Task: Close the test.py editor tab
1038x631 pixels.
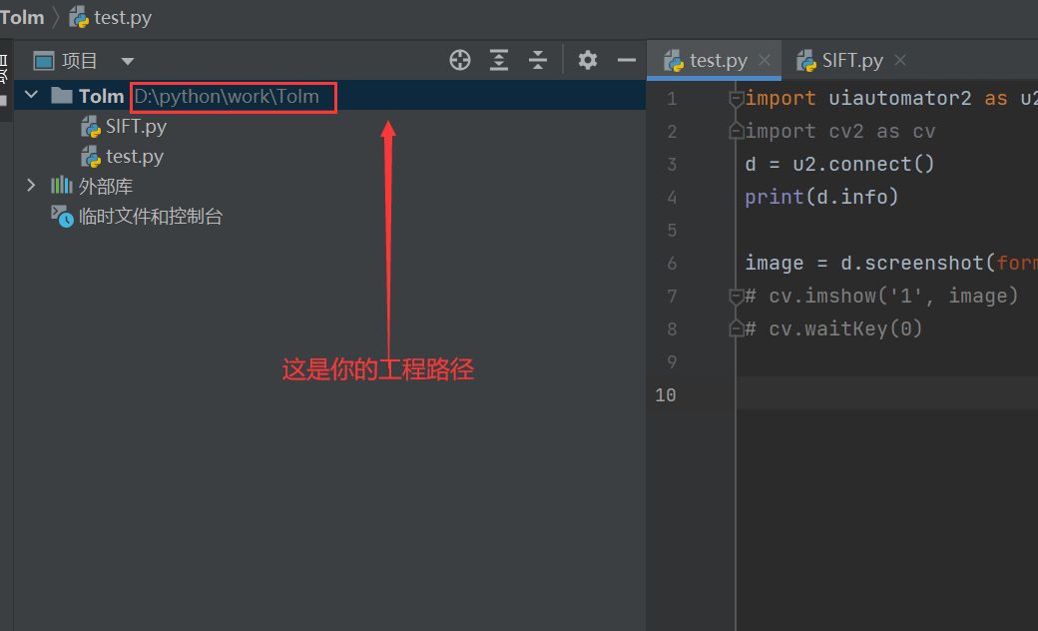Action: 765,60
